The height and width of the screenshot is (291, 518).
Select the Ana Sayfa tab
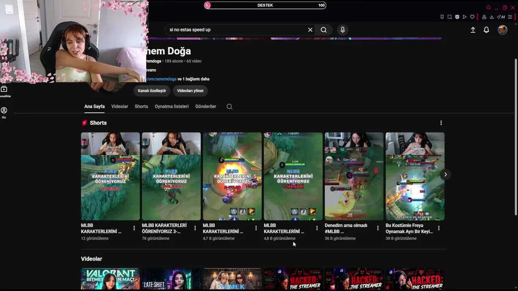coord(94,107)
